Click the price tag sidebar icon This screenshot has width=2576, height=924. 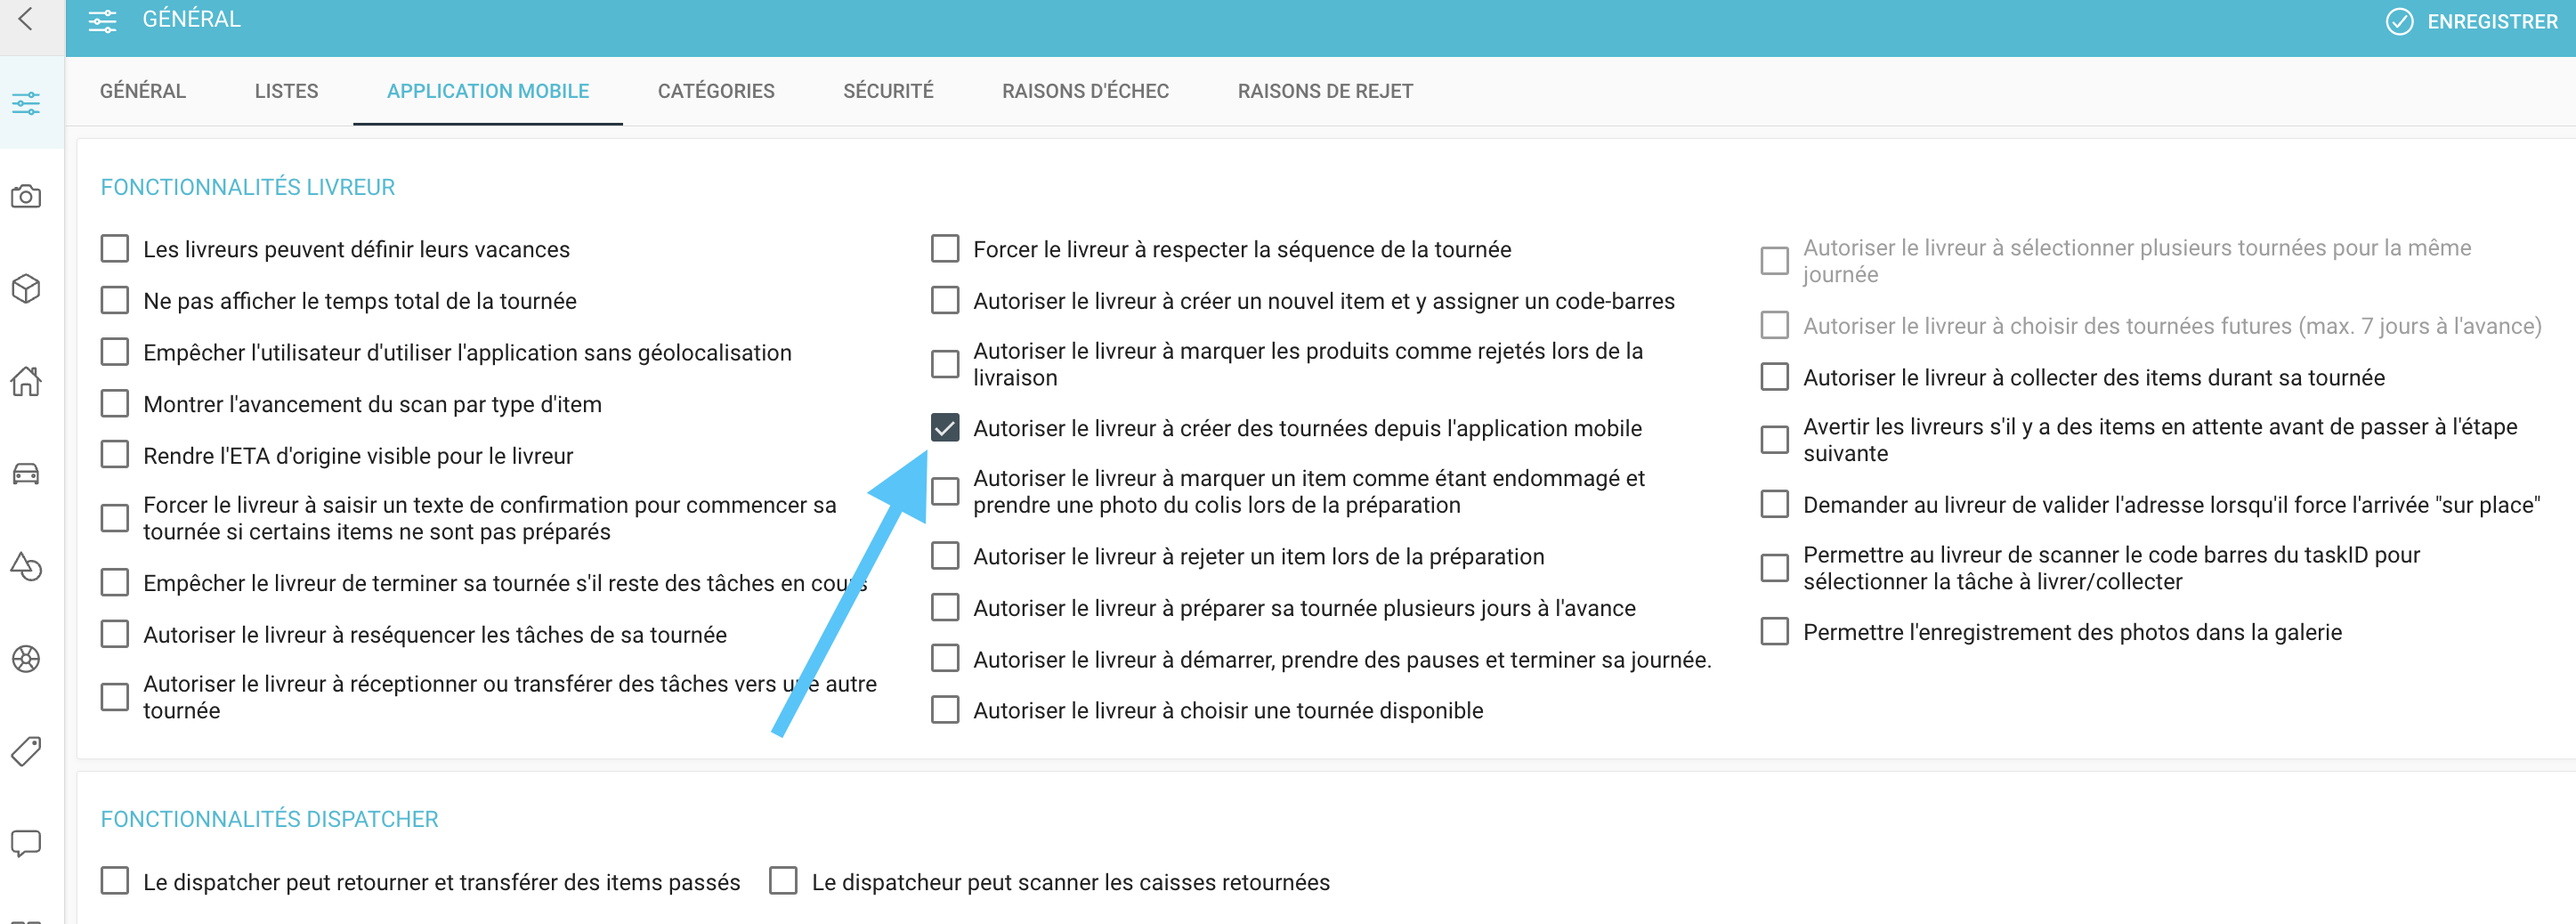coord(26,751)
